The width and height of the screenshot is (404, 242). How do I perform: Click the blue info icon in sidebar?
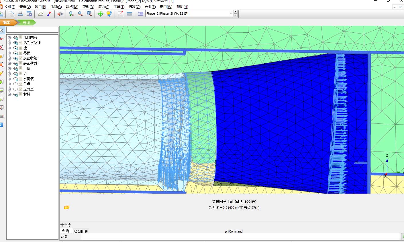(1, 125)
